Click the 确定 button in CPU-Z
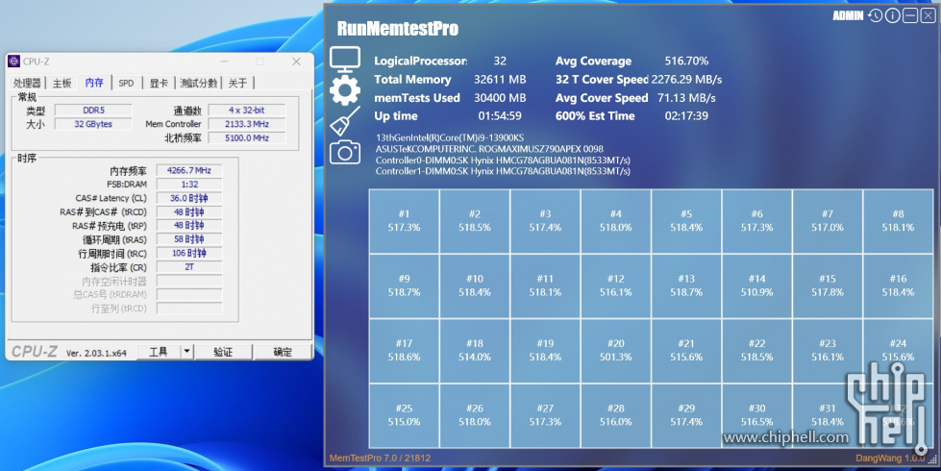Screen dimensions: 941x471 [282, 352]
